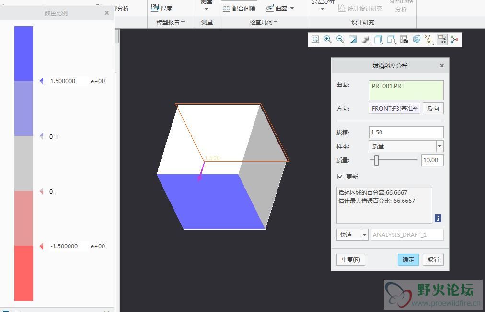Toggle the spin center icon
485x312 pixels.
pos(454,40)
